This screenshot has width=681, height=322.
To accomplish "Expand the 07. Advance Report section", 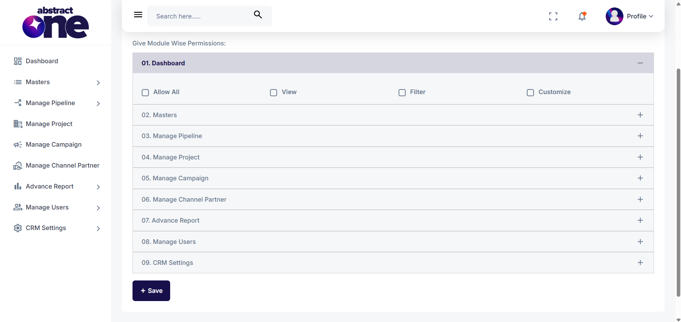I will pyautogui.click(x=640, y=220).
